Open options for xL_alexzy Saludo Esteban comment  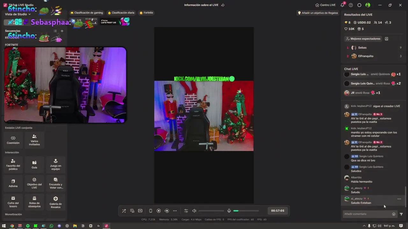click(399, 199)
